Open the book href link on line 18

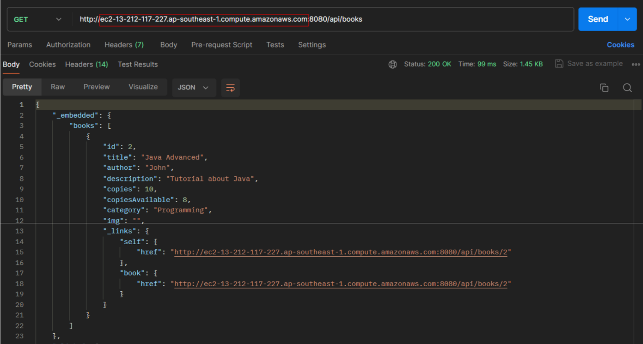341,283
